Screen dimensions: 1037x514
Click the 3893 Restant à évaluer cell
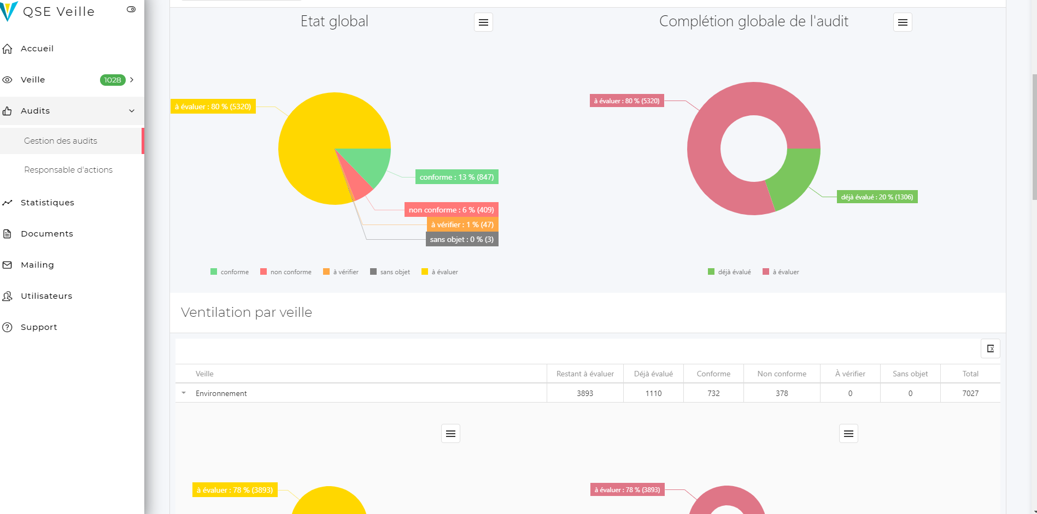click(585, 393)
